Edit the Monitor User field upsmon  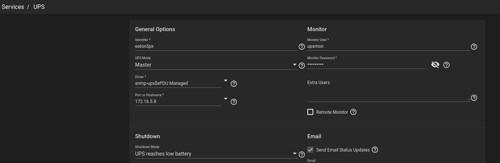pyautogui.click(x=389, y=46)
